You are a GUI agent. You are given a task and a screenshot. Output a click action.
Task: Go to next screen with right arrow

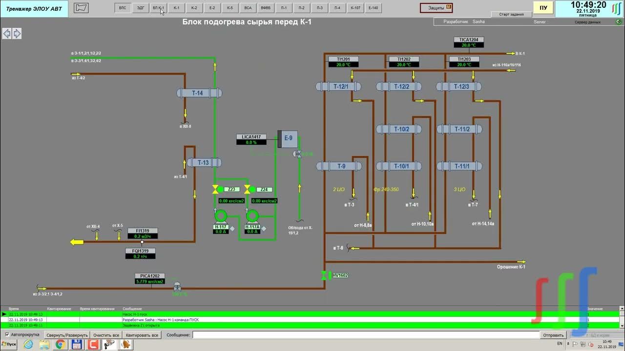click(x=17, y=33)
